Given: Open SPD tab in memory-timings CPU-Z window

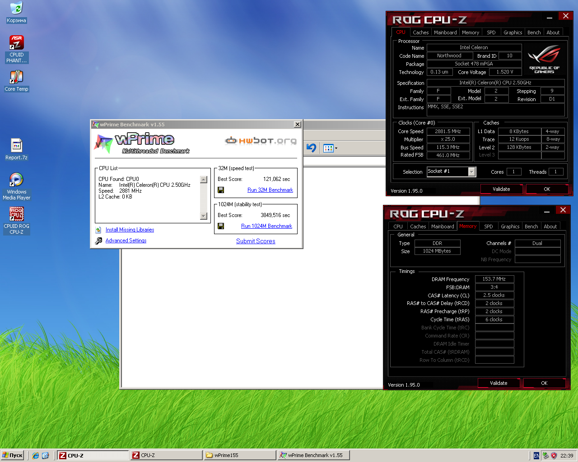Looking at the screenshot, I should [489, 226].
